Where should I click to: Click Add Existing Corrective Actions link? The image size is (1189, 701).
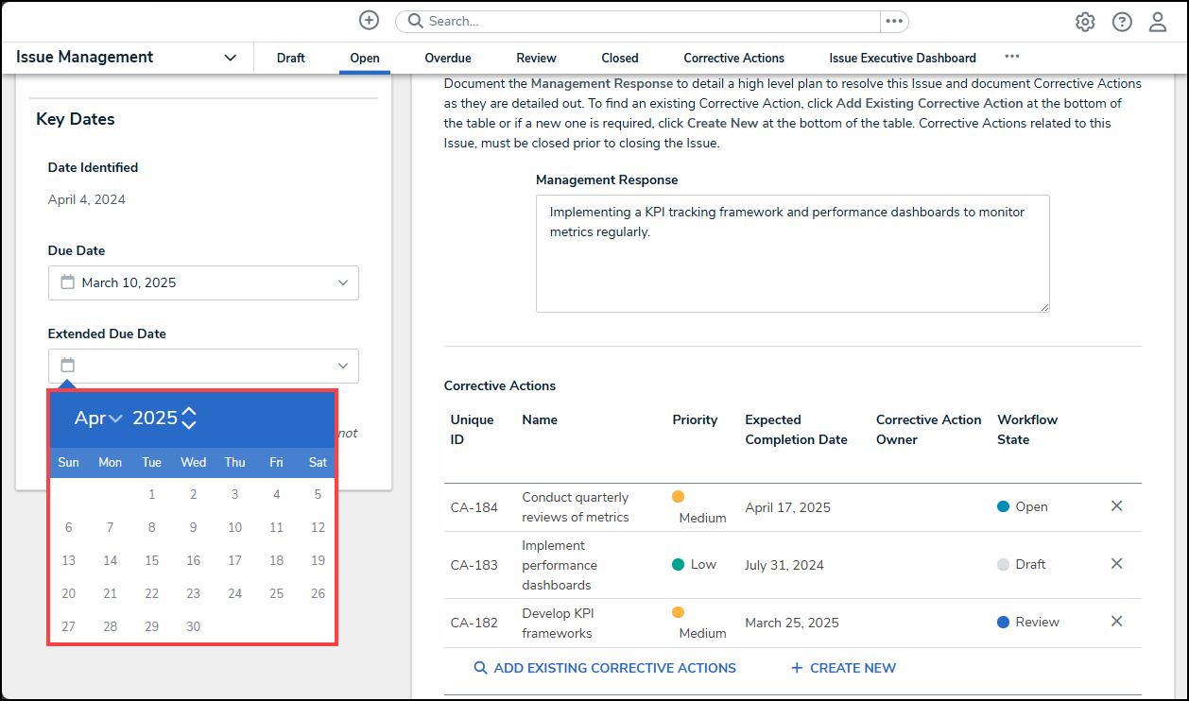tap(605, 668)
